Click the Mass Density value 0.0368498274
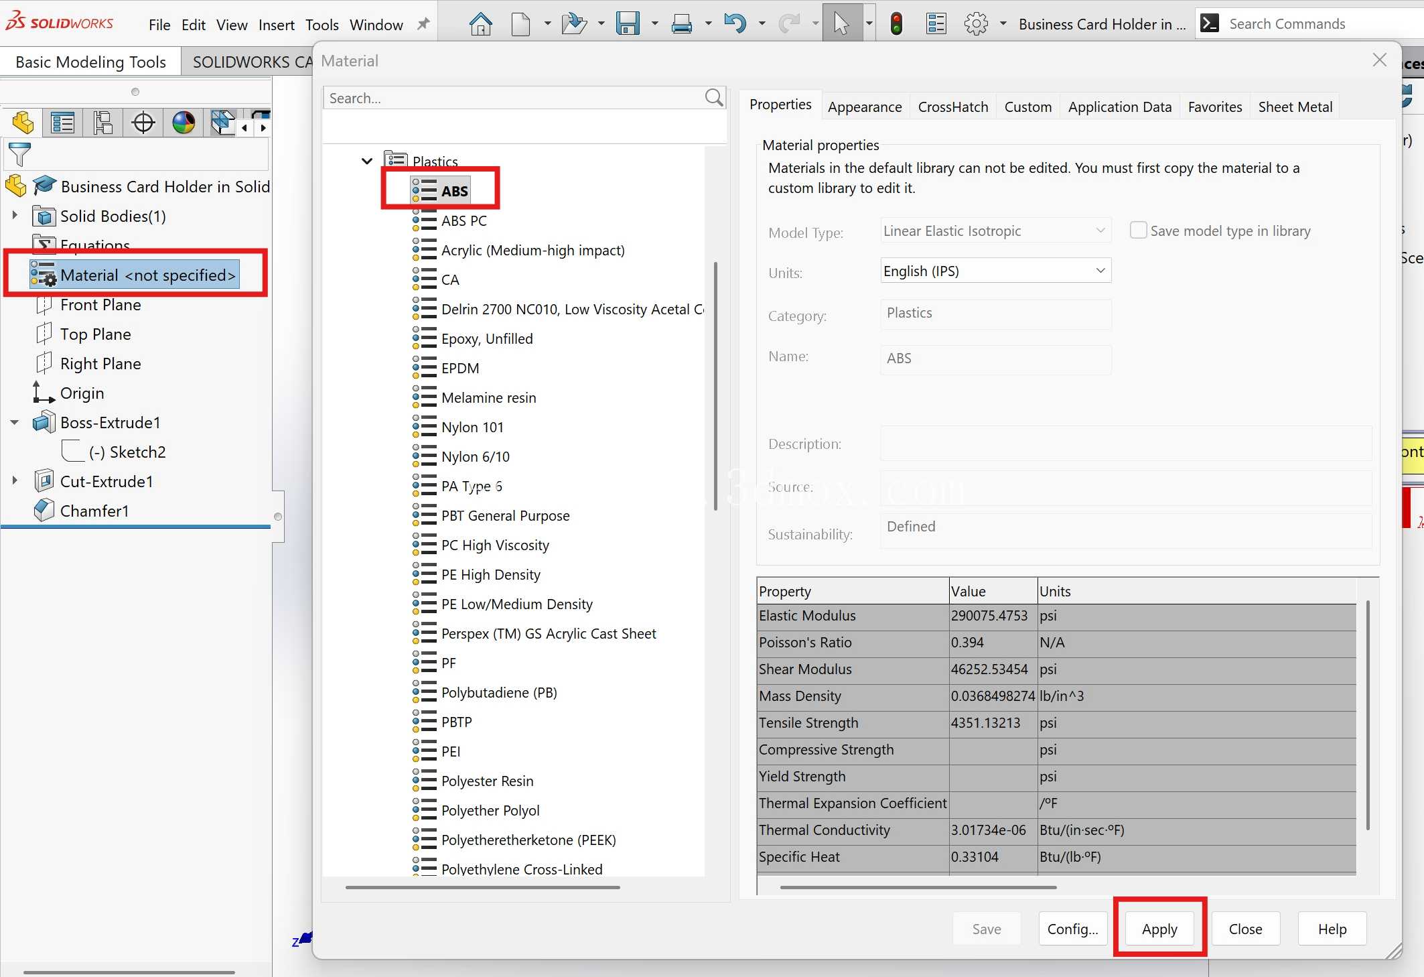 (993, 696)
